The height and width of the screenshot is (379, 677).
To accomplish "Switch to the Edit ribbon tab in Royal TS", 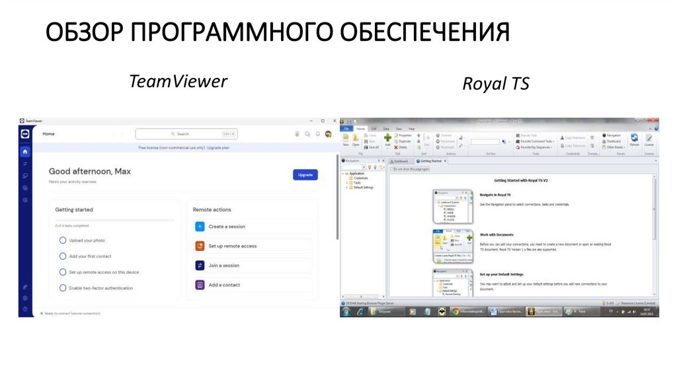I will (374, 129).
